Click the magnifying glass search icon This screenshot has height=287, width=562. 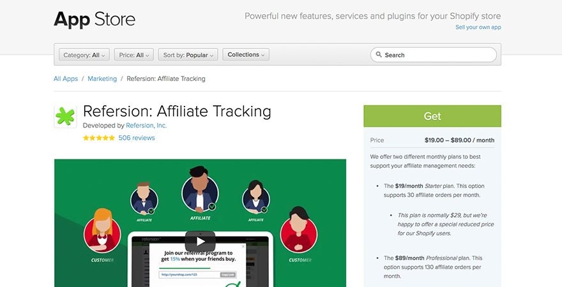379,55
